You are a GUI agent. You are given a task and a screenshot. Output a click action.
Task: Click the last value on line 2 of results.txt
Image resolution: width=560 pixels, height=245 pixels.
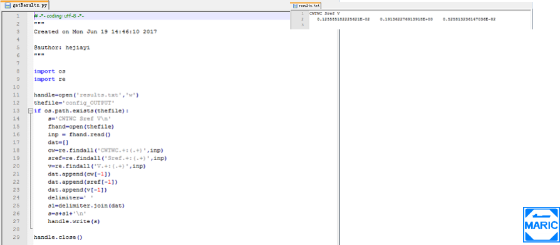point(469,19)
